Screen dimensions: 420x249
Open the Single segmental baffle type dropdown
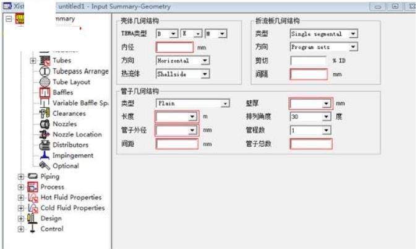point(324,34)
